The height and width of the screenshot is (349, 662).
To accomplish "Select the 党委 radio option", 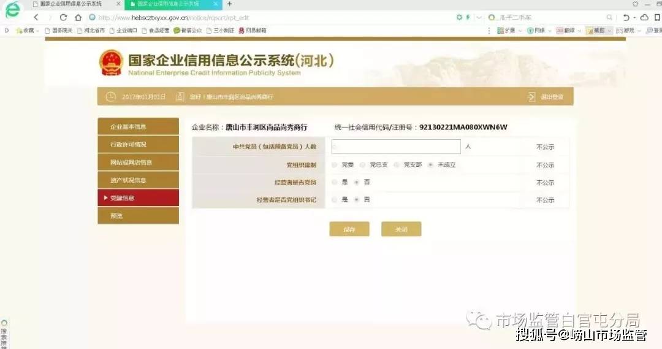I will [334, 165].
